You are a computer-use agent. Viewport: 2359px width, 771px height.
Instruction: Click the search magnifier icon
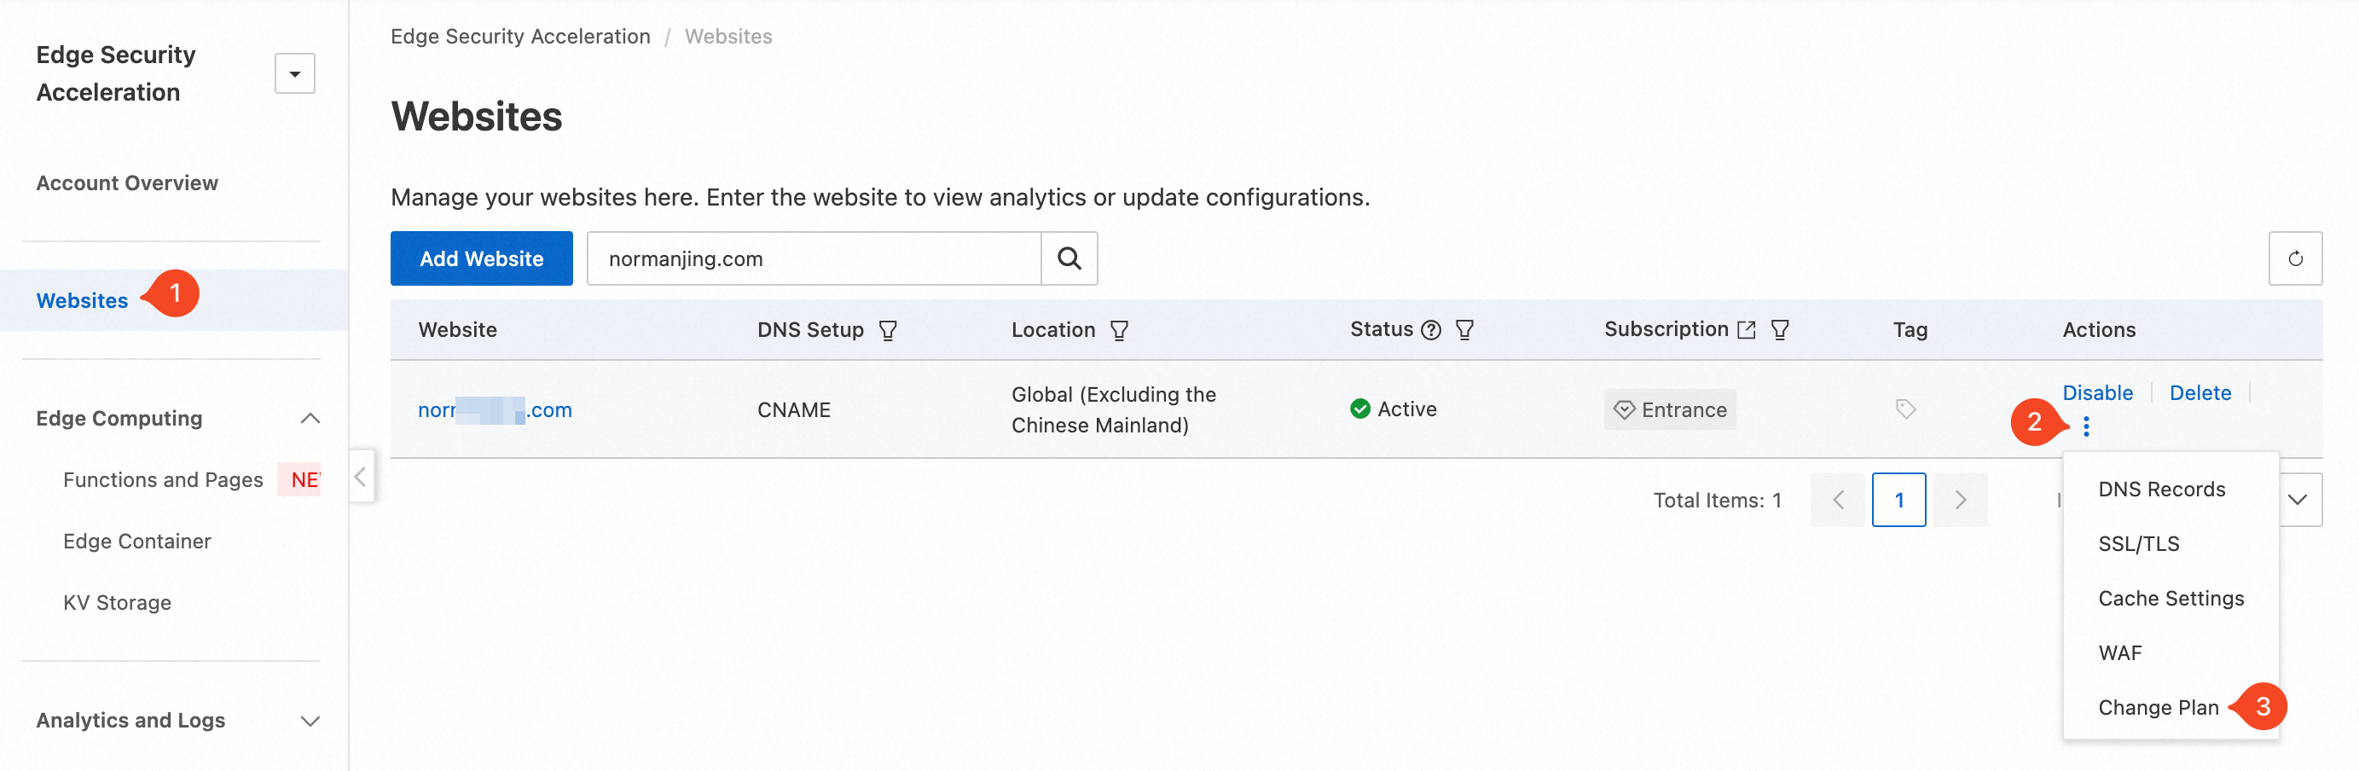1069,258
